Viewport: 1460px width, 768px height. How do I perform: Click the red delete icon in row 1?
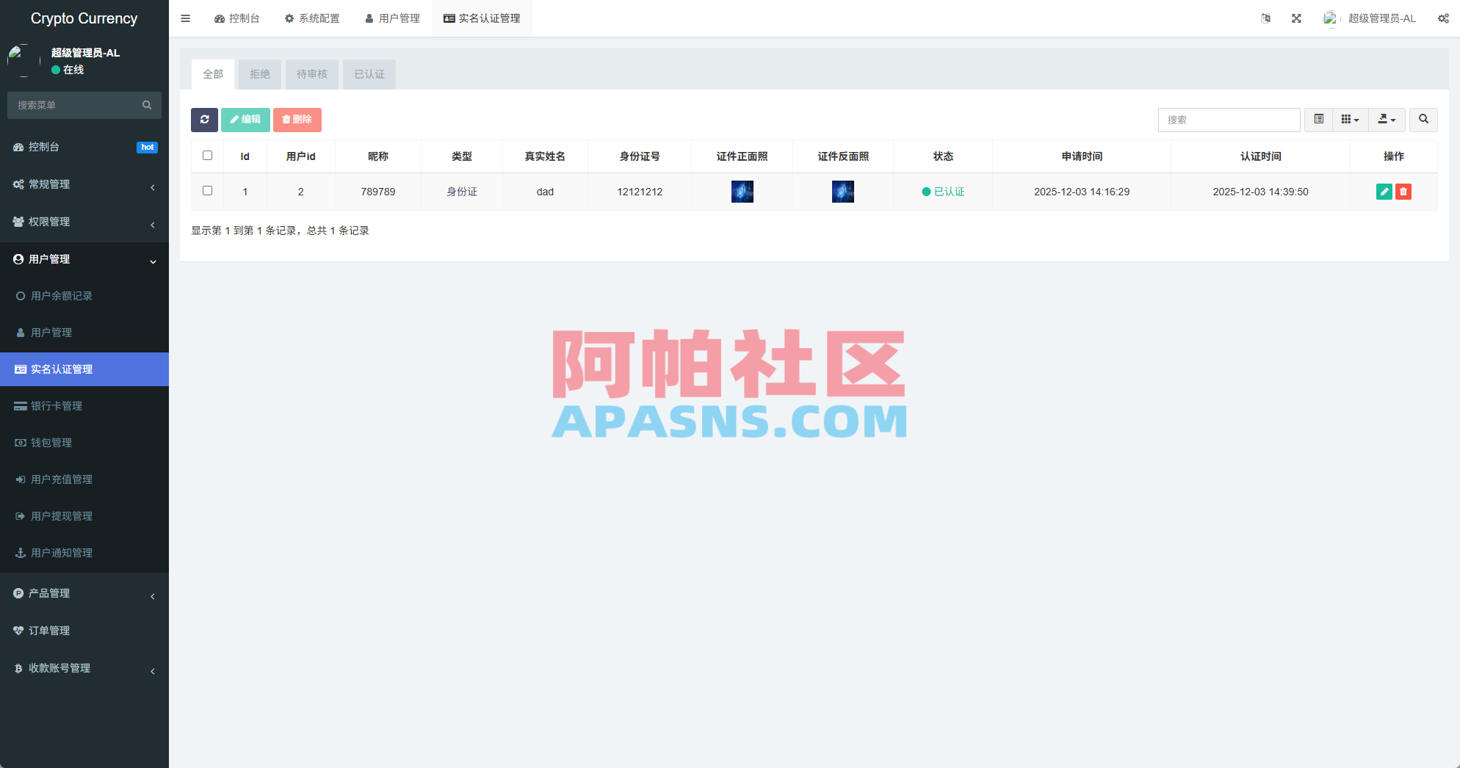pos(1403,192)
